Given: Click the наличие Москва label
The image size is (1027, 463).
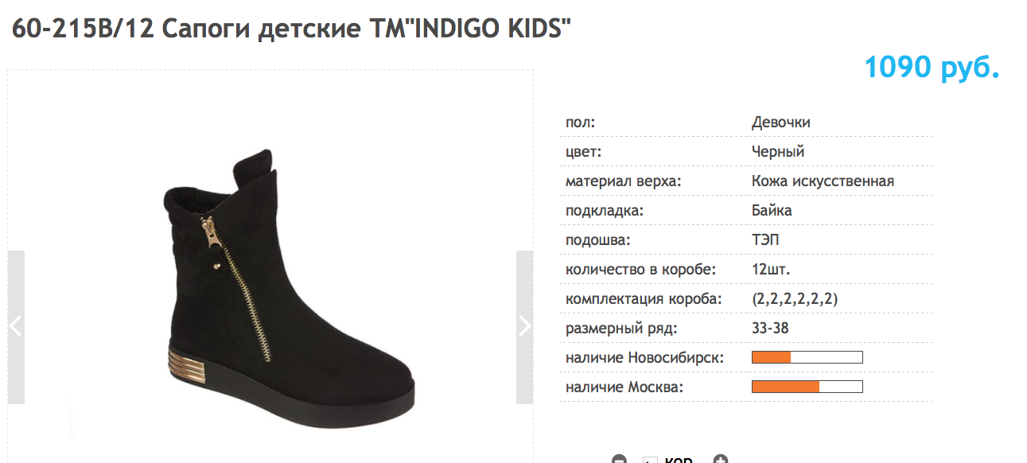Looking at the screenshot, I should [624, 387].
